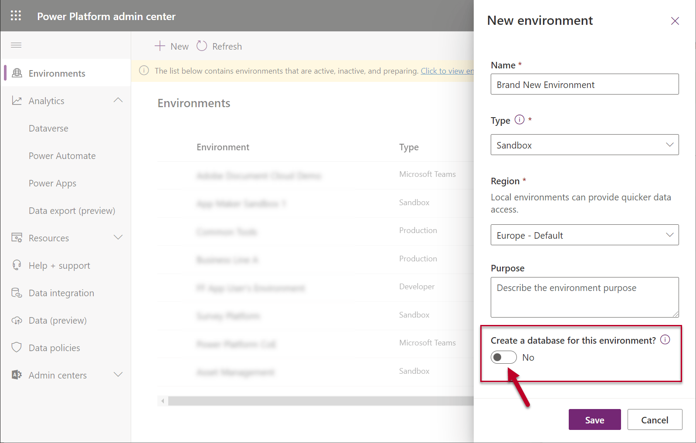Viewport: 696px width, 443px height.
Task: Cancel the new environment form
Action: (655, 419)
